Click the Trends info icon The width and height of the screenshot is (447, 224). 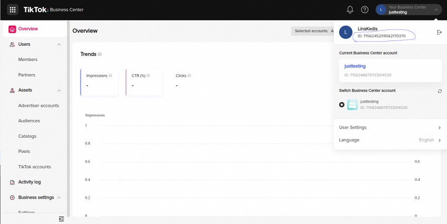(x=100, y=54)
